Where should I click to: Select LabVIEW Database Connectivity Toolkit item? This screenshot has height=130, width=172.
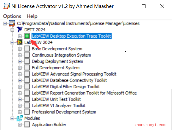coord(69,80)
